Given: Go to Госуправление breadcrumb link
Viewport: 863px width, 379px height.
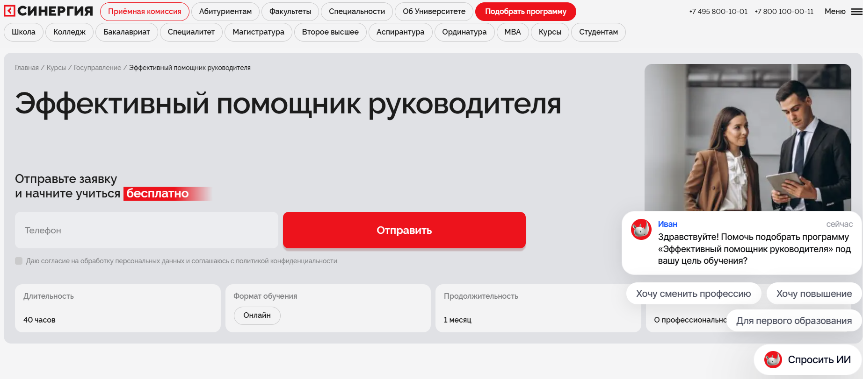Looking at the screenshot, I should 97,68.
